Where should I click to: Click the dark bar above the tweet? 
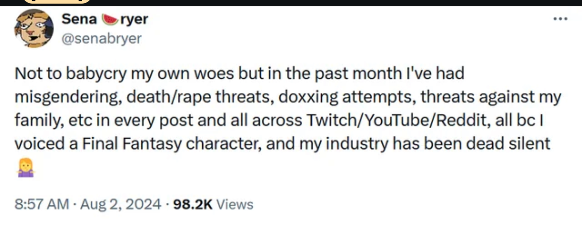291,3
